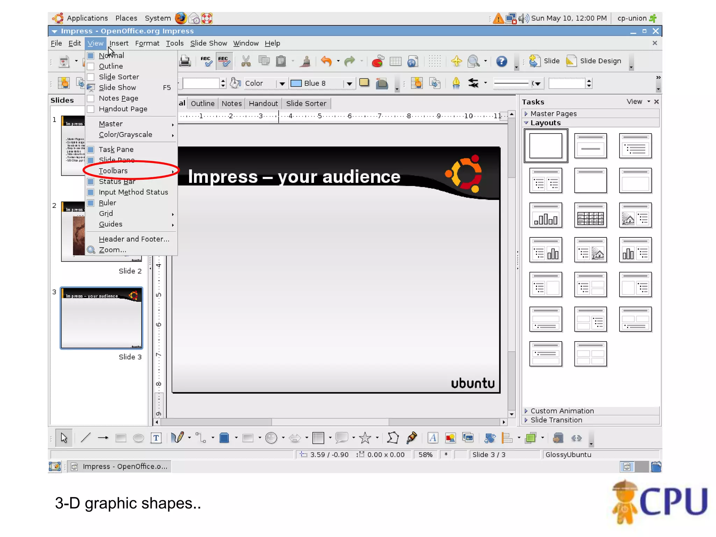Screen dimensions: 716x537
Task: Open the Fontwork Gallery icon
Action: 432,438
